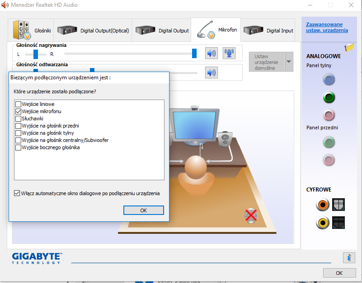Image resolution: width=362 pixels, height=283 pixels.
Task: Click the upper optical digital connector
Action: tap(338, 205)
